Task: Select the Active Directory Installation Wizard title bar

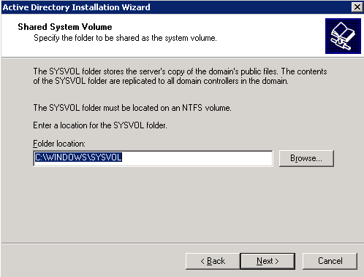Action: 175,7
